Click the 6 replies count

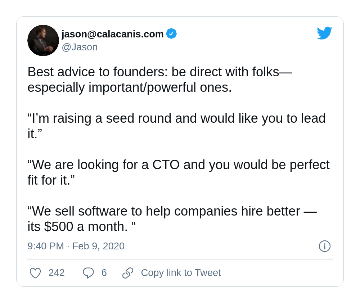(104, 273)
